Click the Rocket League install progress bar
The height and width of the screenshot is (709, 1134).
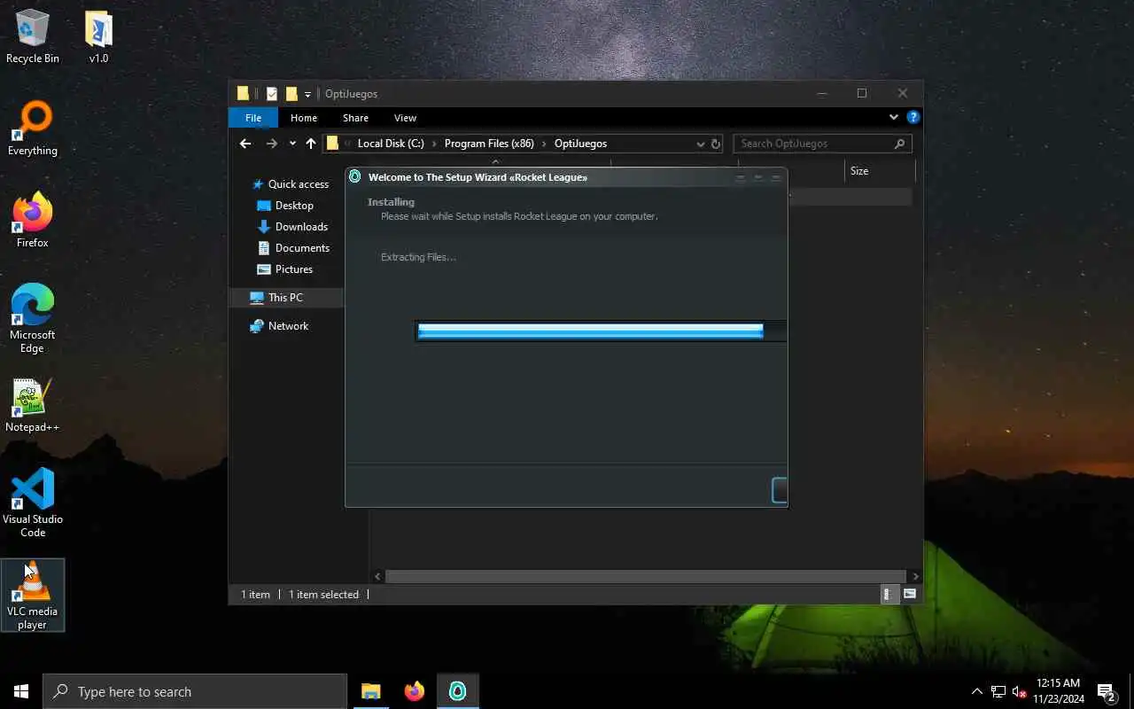601,331
